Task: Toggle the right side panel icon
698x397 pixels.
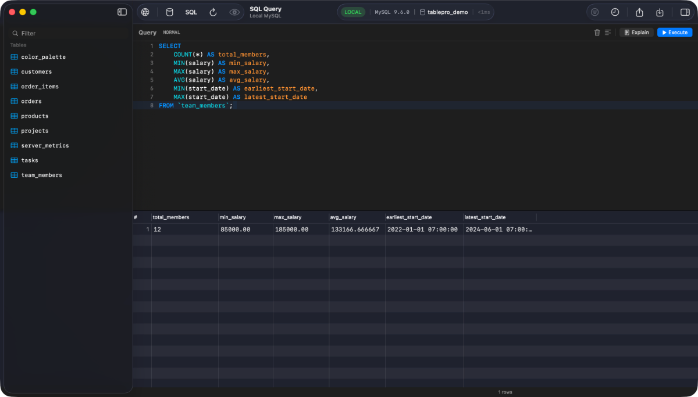Action: 685,12
